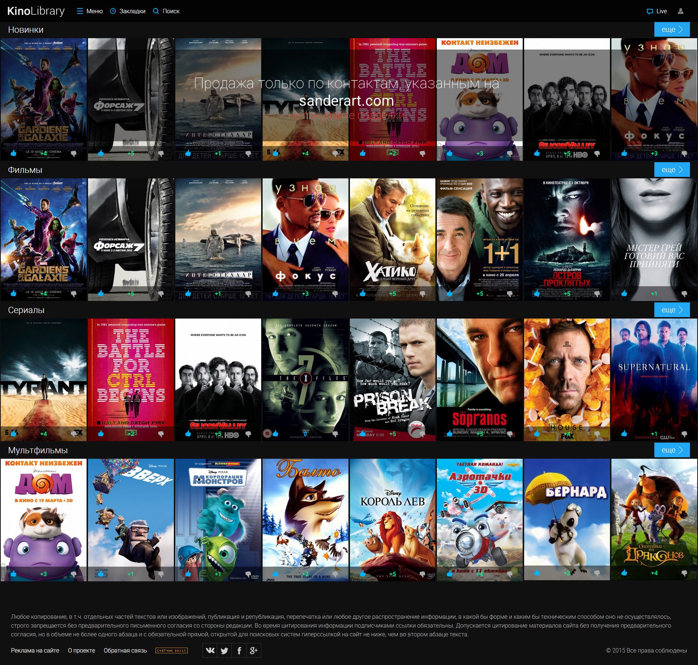Image resolution: width=698 pixels, height=665 pixels.
Task: Expand Сериалы section via еще button
Action: (672, 310)
